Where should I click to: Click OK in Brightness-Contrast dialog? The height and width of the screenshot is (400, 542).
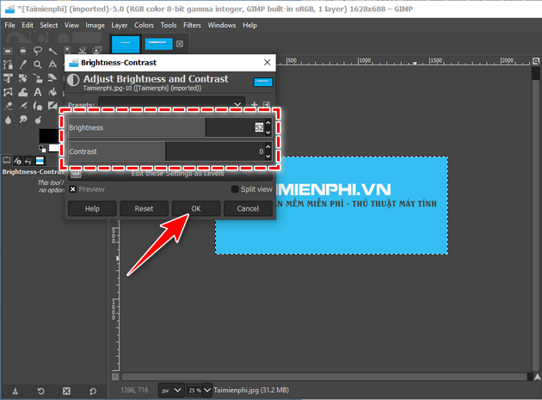point(196,208)
